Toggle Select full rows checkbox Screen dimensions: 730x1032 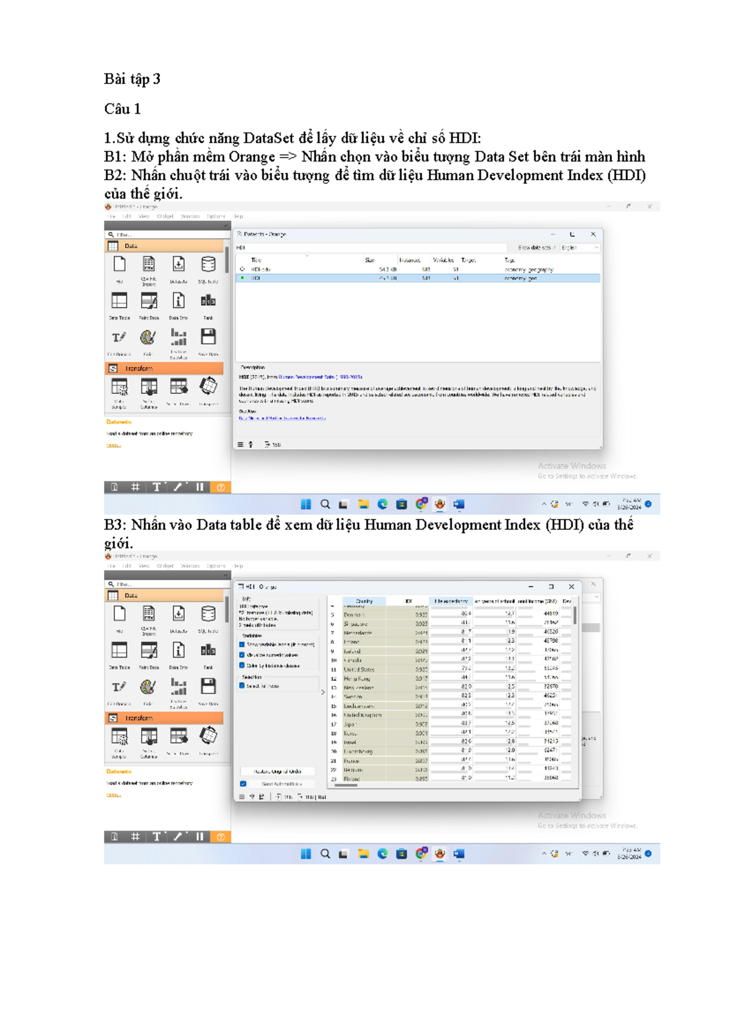pyautogui.click(x=242, y=686)
